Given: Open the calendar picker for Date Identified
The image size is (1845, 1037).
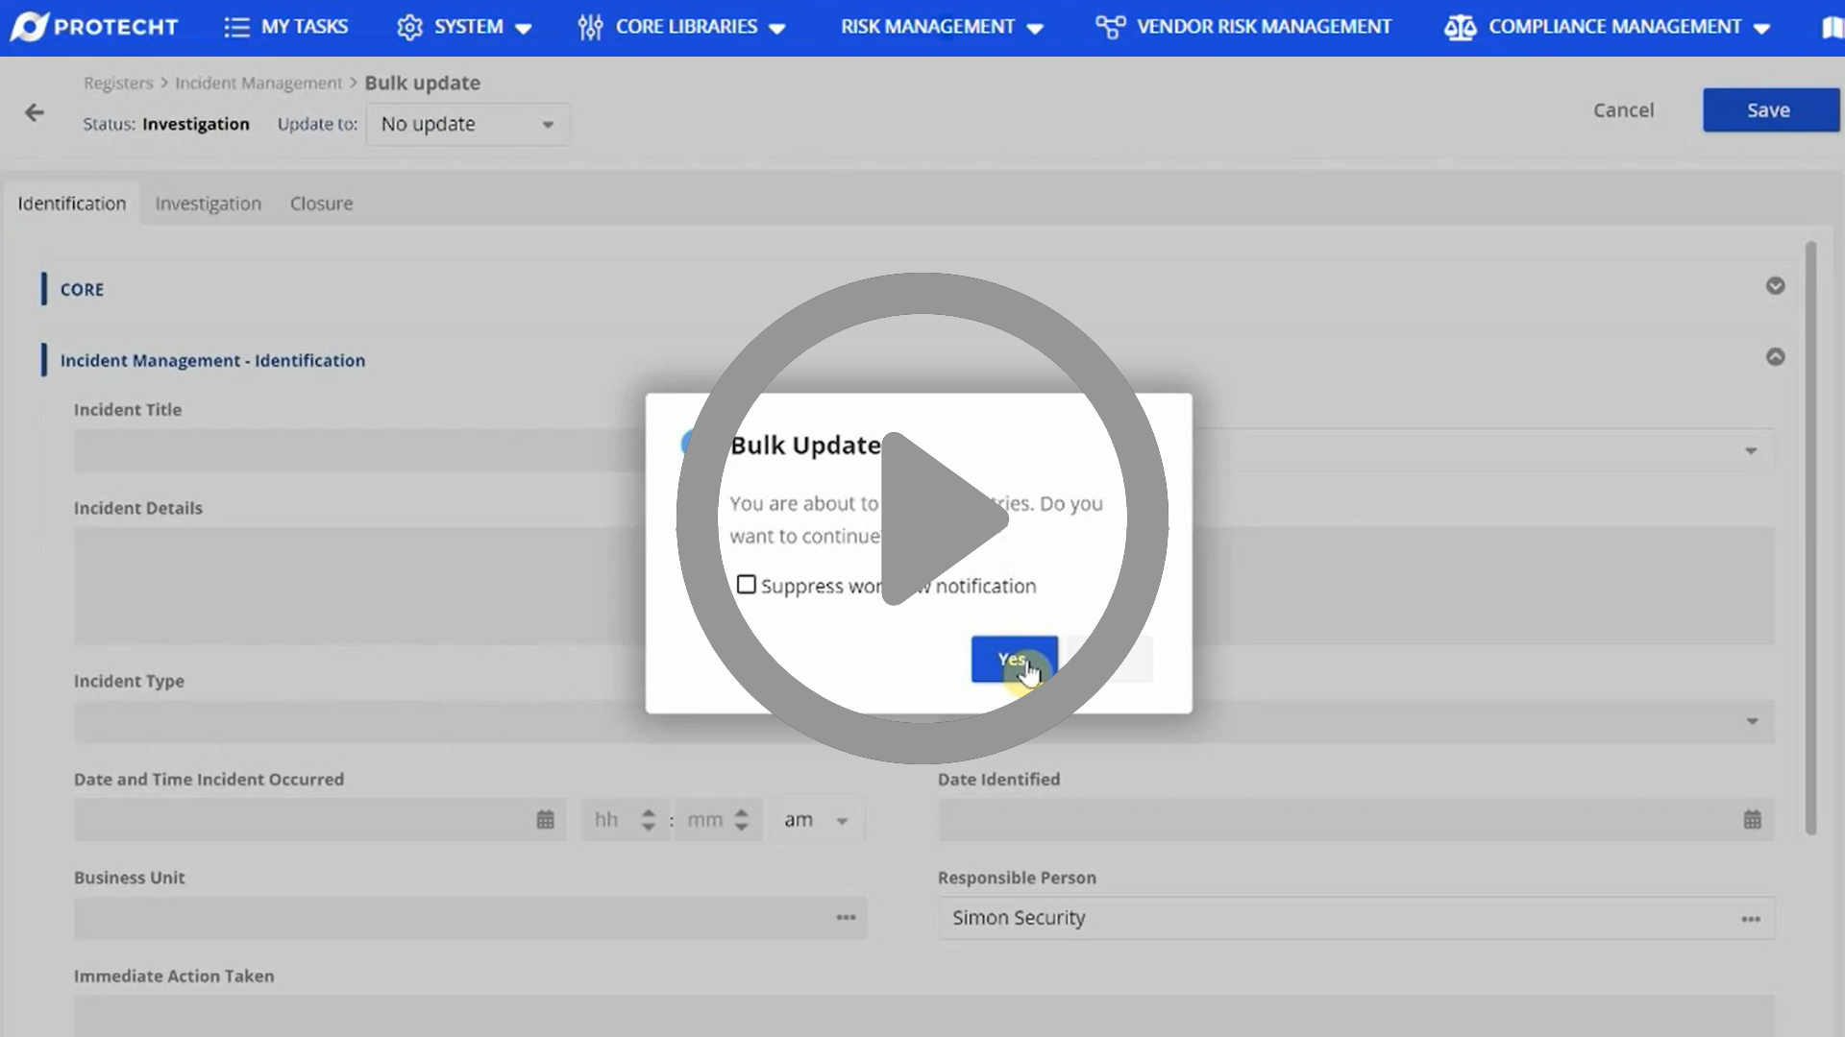Looking at the screenshot, I should click(1753, 819).
